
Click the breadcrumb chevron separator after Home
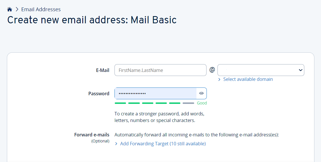click(x=17, y=9)
